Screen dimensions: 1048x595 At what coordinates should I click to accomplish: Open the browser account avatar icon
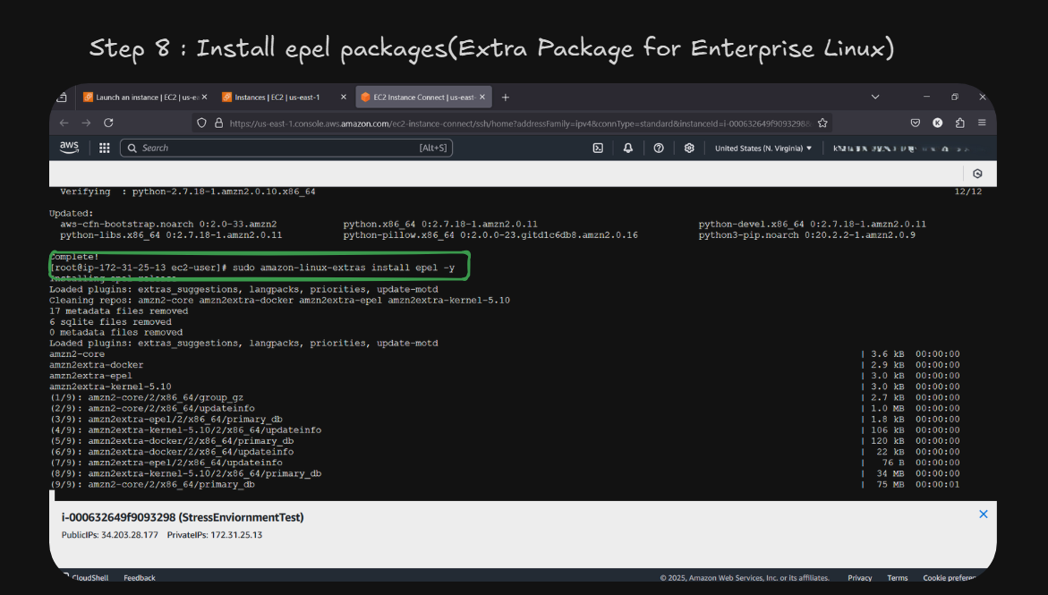[938, 123]
